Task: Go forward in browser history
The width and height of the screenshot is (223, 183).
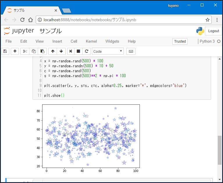Action: click(x=14, y=20)
